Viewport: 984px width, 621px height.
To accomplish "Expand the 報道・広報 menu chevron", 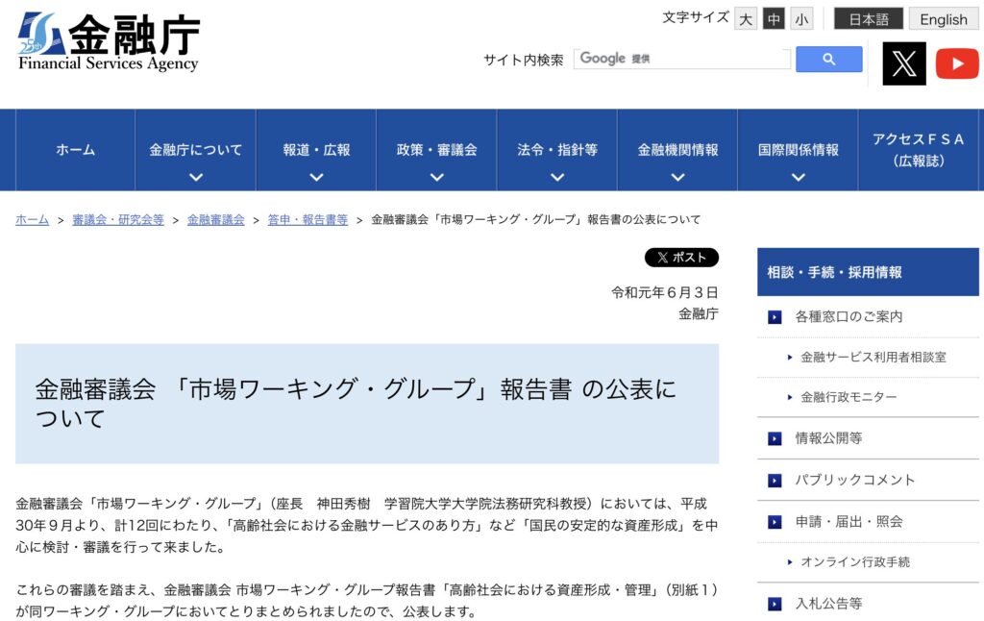I will tap(316, 177).
